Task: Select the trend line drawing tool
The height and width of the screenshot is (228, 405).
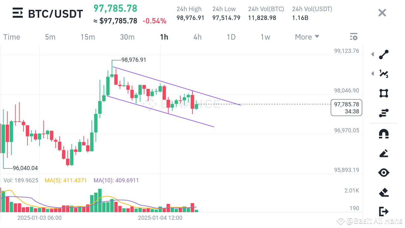Action: 384,54
